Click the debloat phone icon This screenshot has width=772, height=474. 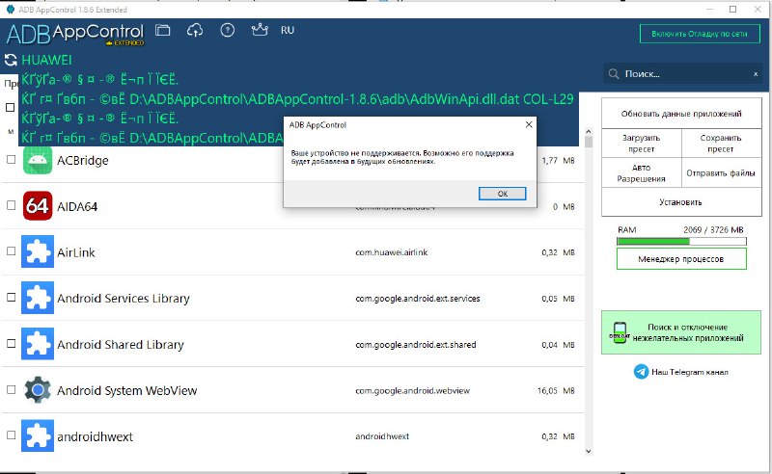click(x=620, y=333)
